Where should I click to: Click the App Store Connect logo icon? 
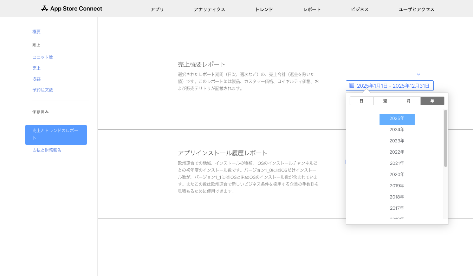[x=44, y=9]
